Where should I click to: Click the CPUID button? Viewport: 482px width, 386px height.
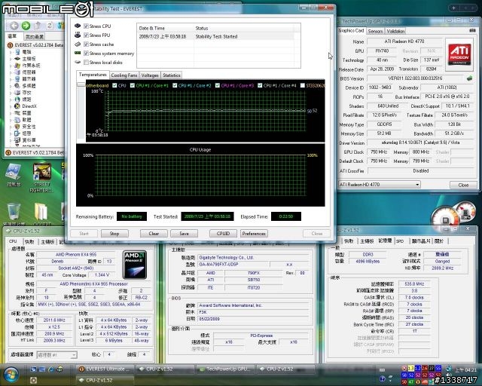tap(223, 234)
